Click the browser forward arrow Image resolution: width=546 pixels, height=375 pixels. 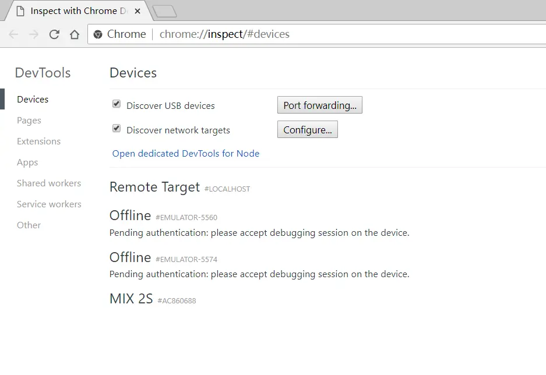tap(34, 34)
